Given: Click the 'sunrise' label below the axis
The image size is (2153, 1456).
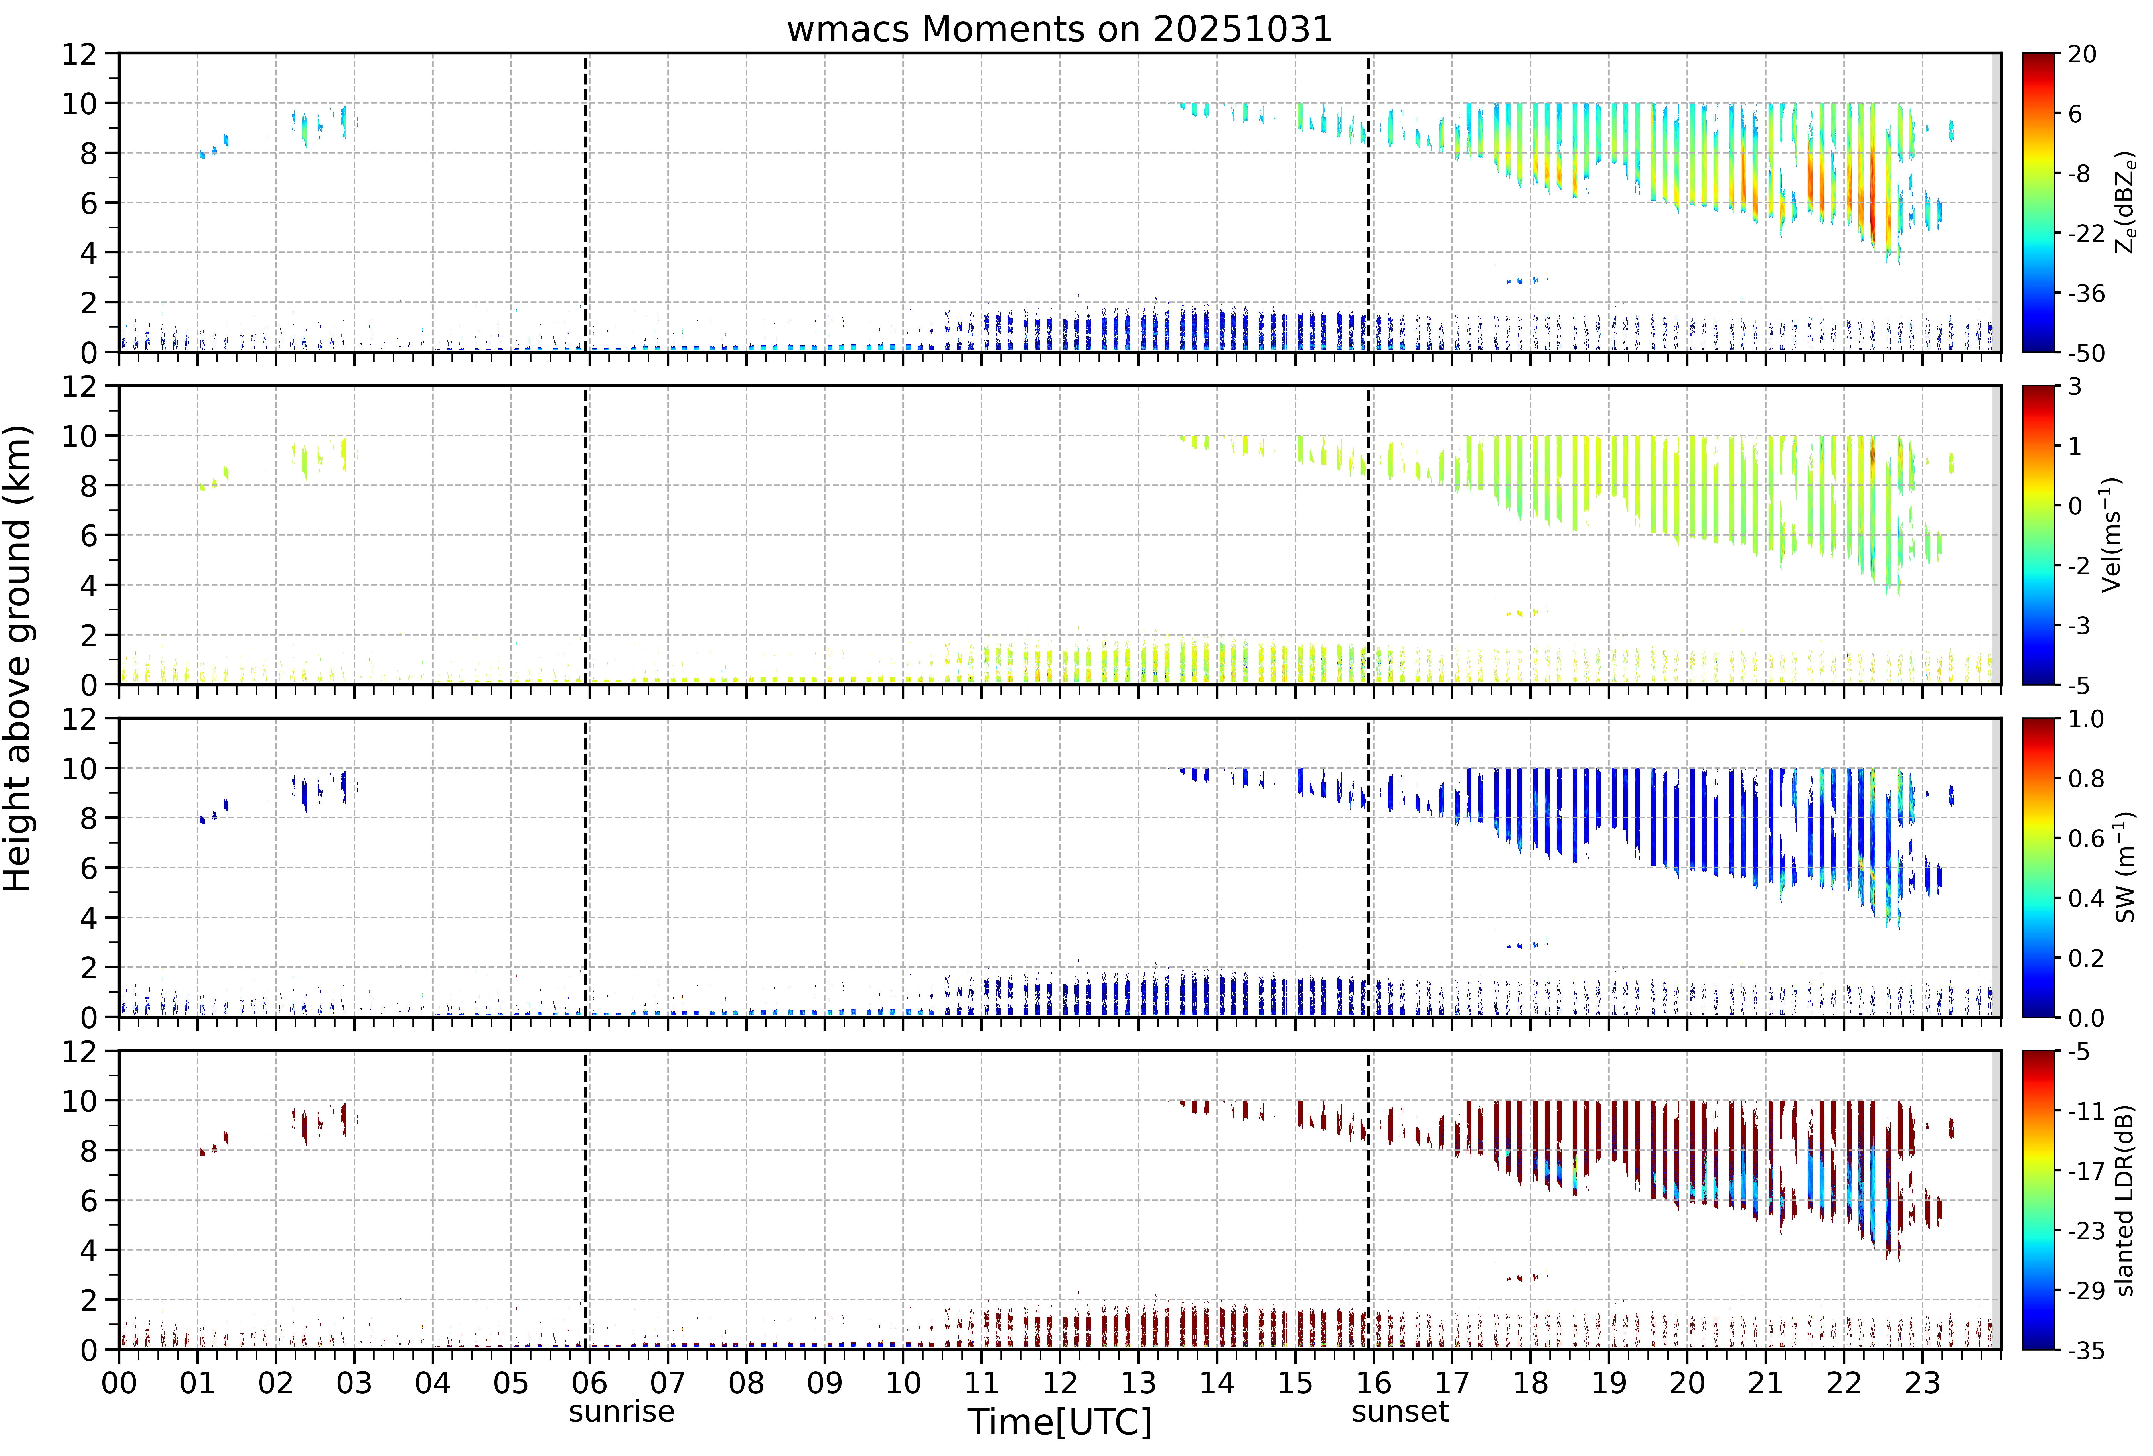Looking at the screenshot, I should click(x=622, y=1412).
